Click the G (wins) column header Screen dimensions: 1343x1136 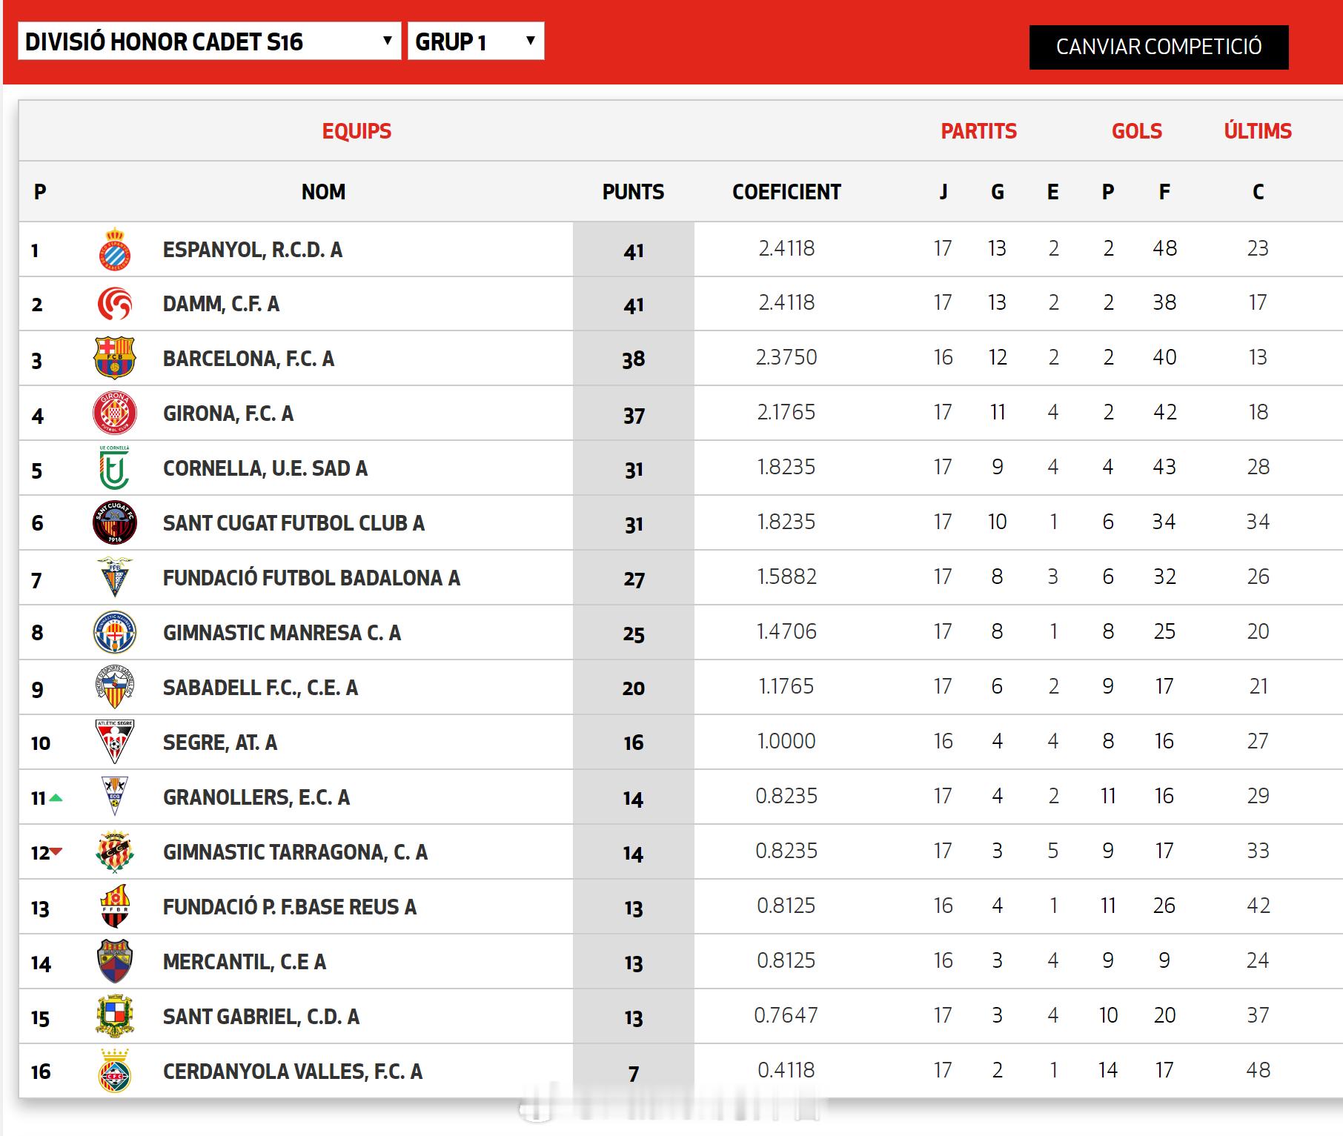(998, 192)
